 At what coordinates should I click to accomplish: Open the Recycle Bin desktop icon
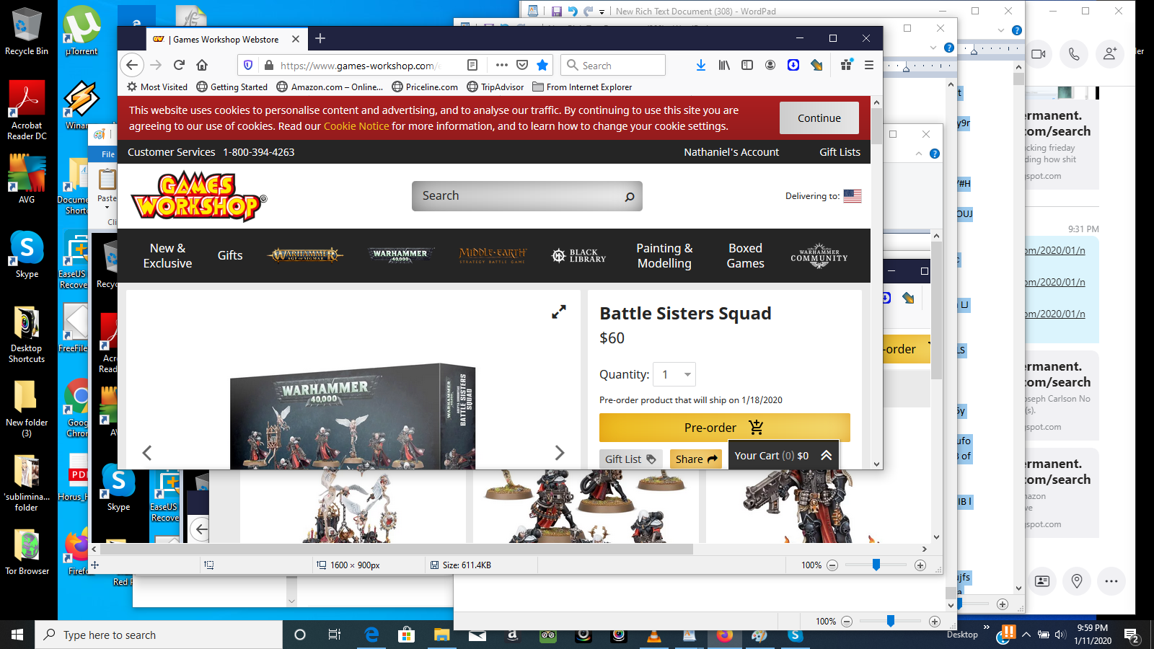pos(27,32)
